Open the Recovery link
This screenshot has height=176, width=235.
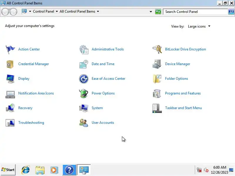(25, 108)
